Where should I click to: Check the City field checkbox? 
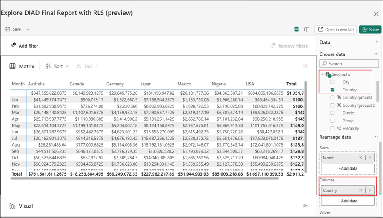(333, 82)
